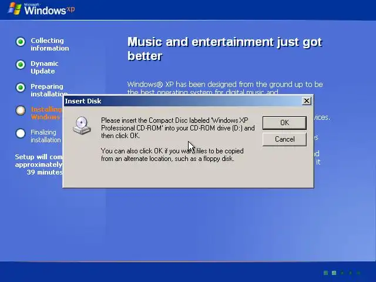The width and height of the screenshot is (376, 282).
Task: Click 'Windows® XP has been designed' paragraph
Action: click(x=225, y=88)
